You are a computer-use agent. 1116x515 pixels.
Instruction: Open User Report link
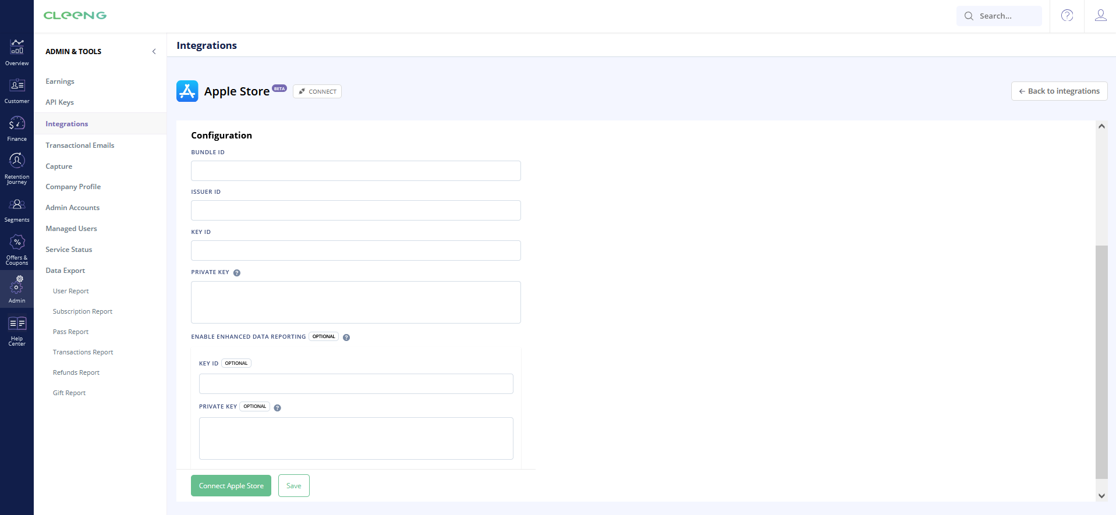point(70,291)
